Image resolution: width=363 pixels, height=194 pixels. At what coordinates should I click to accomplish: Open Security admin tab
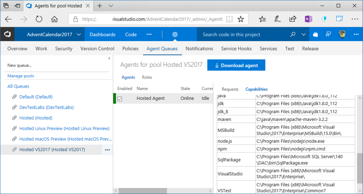64,49
